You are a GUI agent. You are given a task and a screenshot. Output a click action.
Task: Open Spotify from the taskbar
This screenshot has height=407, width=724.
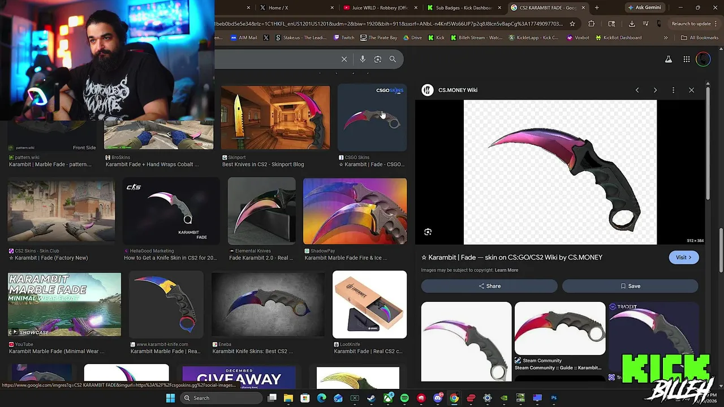coord(404,398)
